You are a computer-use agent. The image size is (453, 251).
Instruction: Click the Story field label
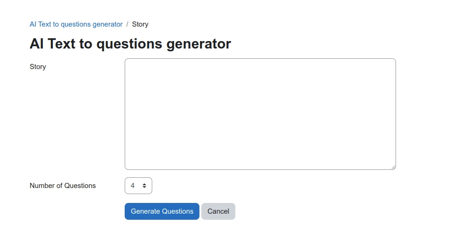38,67
